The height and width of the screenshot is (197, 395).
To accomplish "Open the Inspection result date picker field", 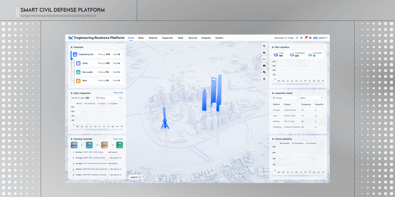I will (285, 98).
